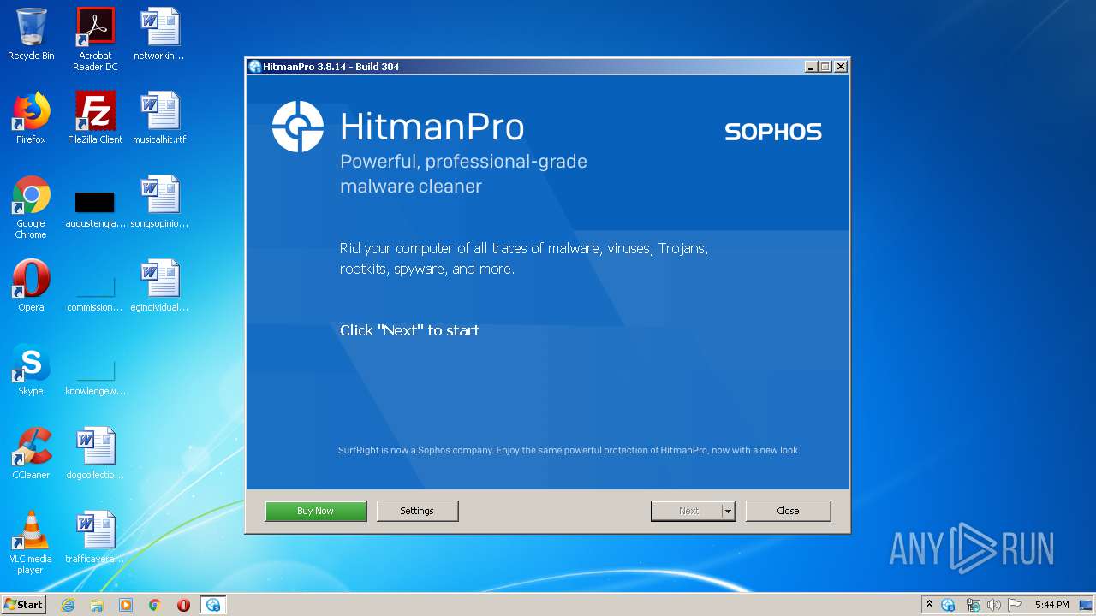
Task: Close HitmanPro via title bar X
Action: [841, 67]
